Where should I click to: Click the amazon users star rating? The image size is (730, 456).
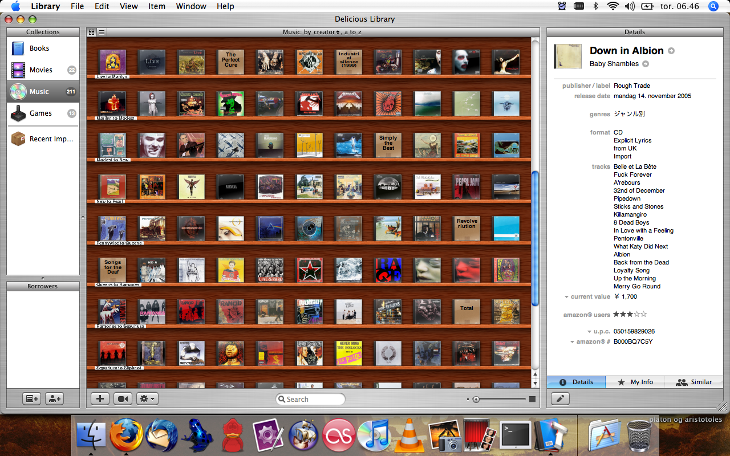tap(630, 314)
